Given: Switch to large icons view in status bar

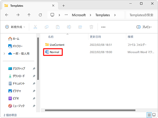Looking at the screenshot, I should point(154,115).
